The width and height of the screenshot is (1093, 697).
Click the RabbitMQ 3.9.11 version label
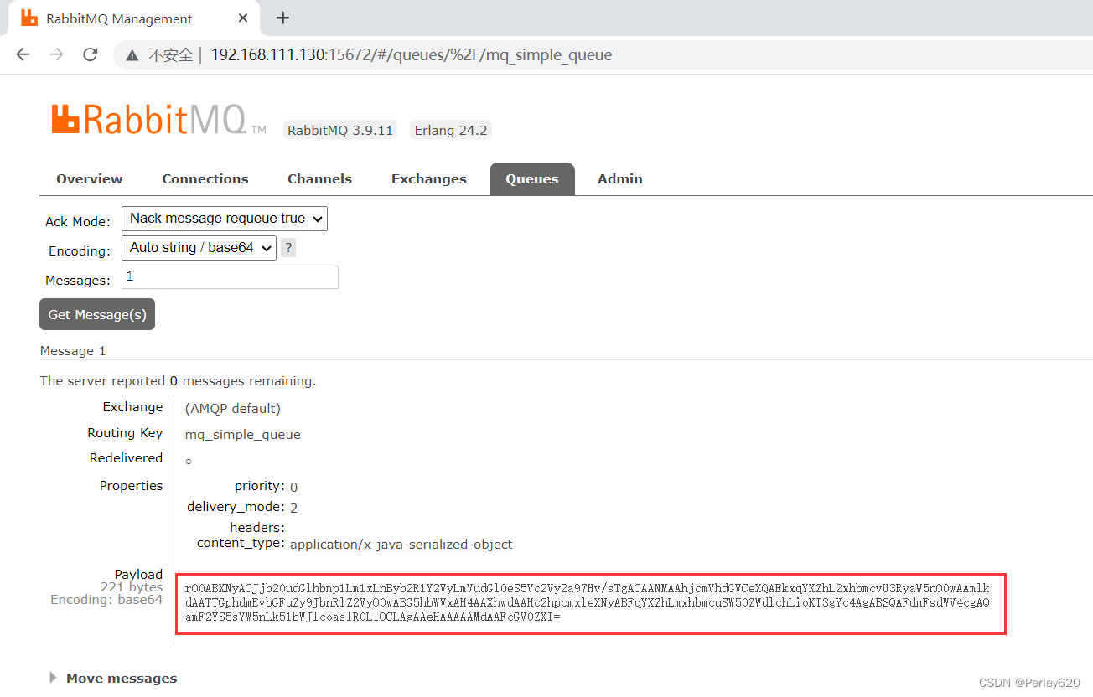point(339,130)
